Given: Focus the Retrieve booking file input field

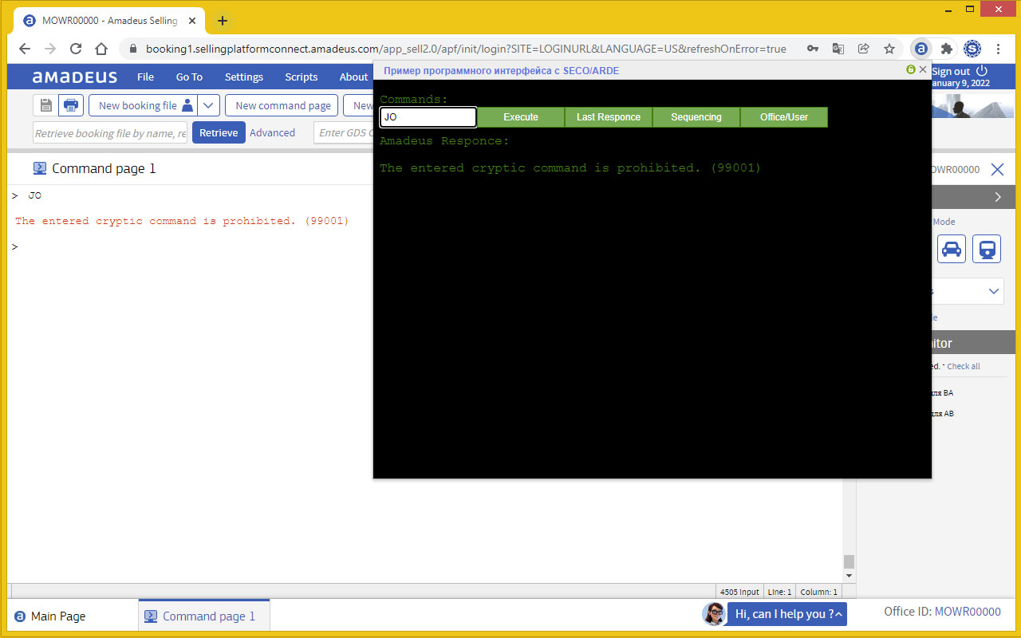Looking at the screenshot, I should (110, 132).
